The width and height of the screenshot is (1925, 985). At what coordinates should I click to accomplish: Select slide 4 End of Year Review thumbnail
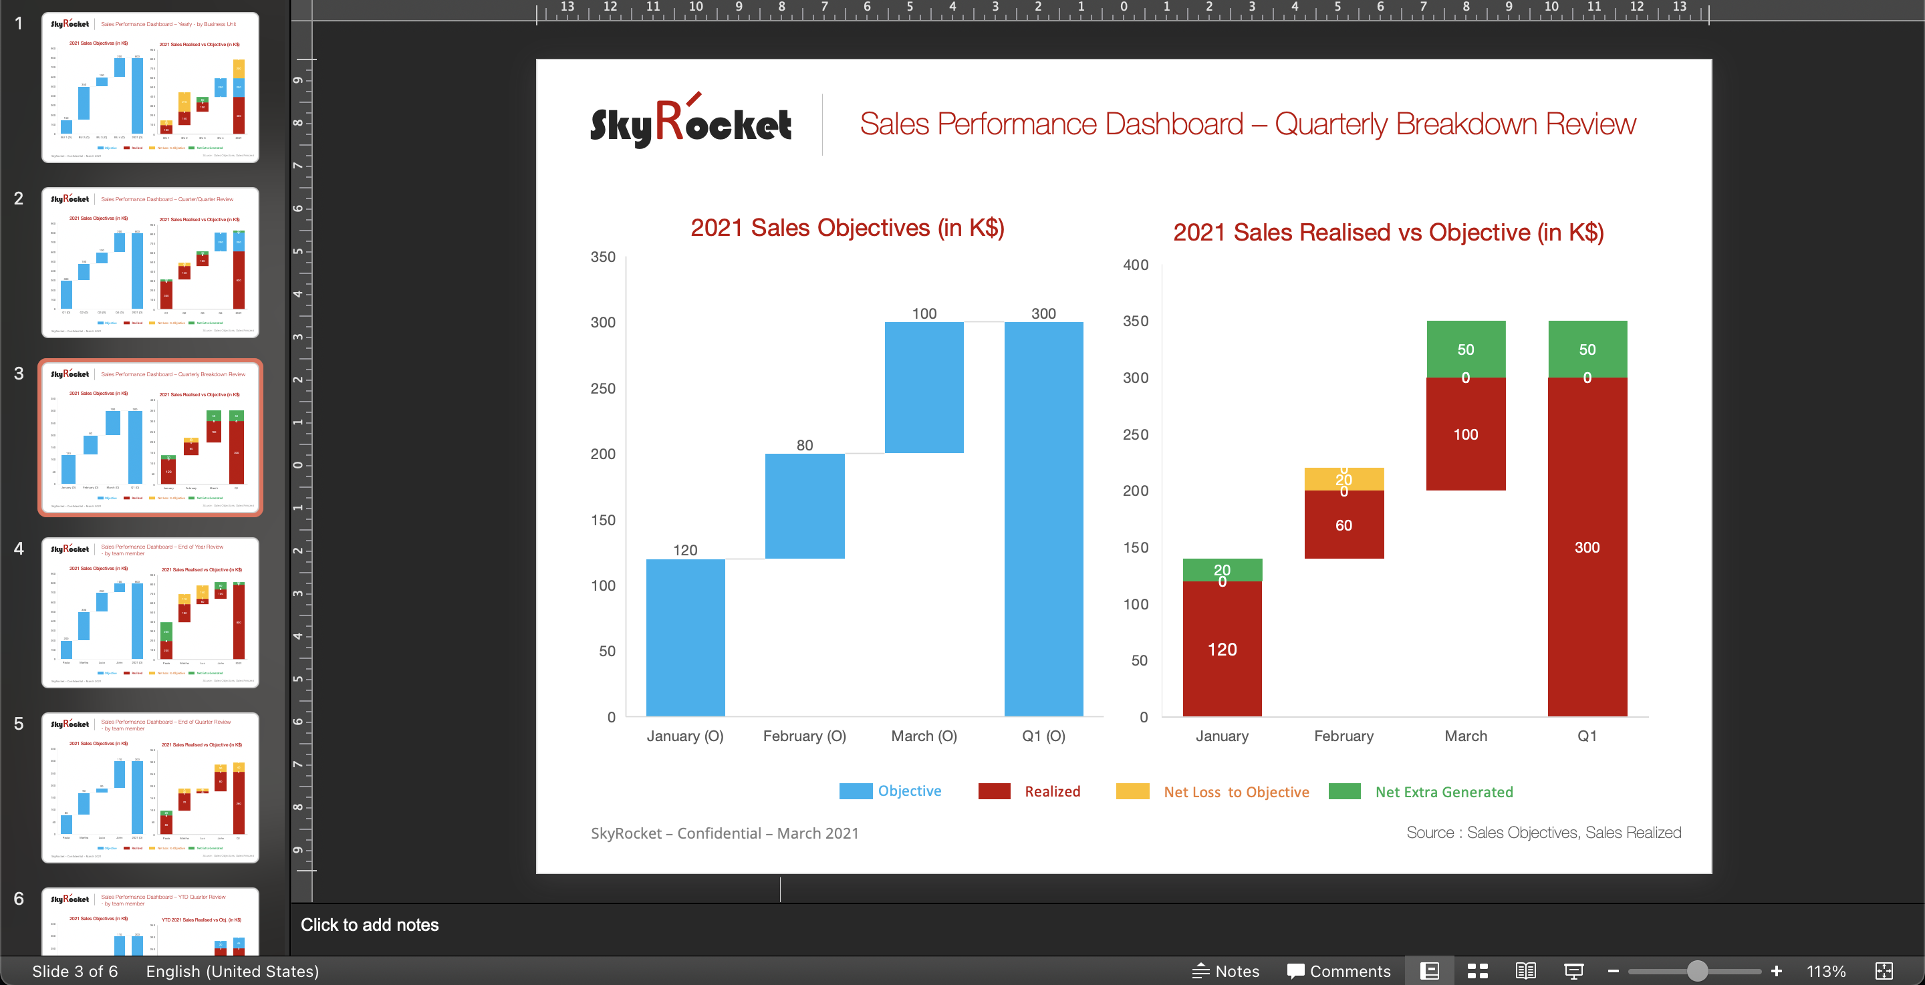click(150, 612)
